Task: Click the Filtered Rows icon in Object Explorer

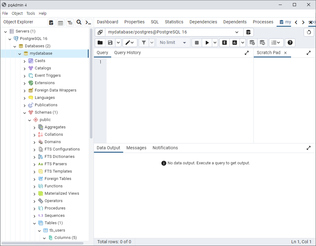Action: (x=70, y=22)
